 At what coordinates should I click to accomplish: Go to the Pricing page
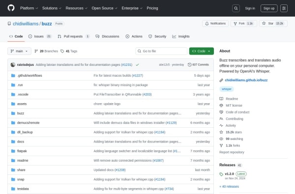click(x=152, y=8)
